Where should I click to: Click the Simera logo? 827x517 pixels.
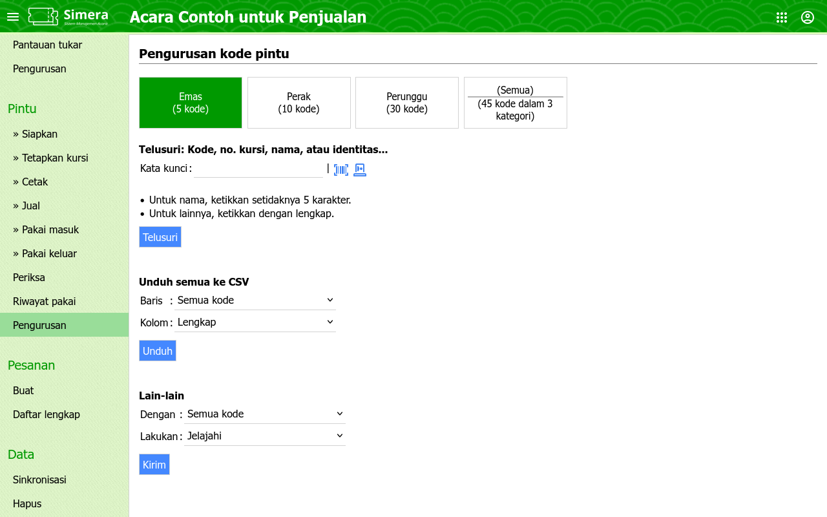tap(68, 17)
